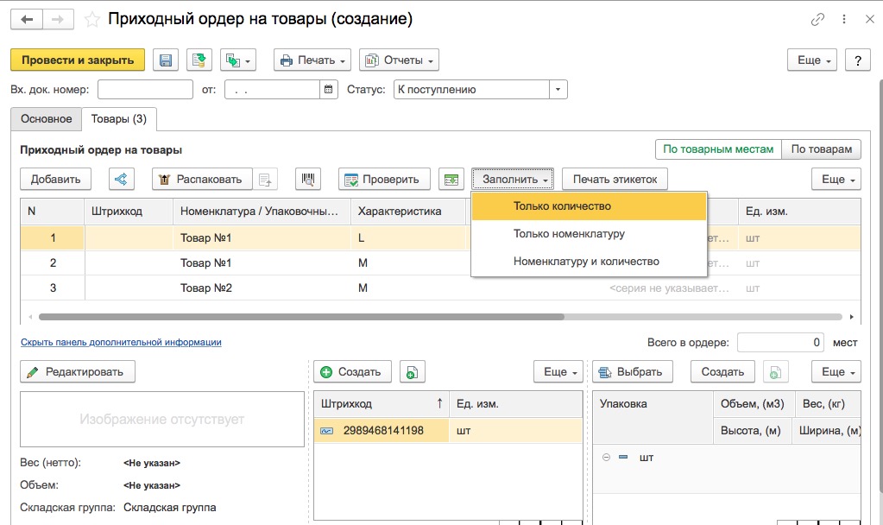Switch to the Основное tab
Viewport: 883px width, 525px height.
click(46, 119)
